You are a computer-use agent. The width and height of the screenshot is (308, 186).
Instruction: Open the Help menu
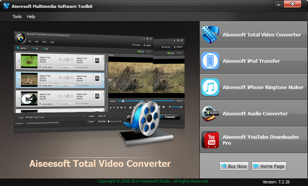pos(31,17)
